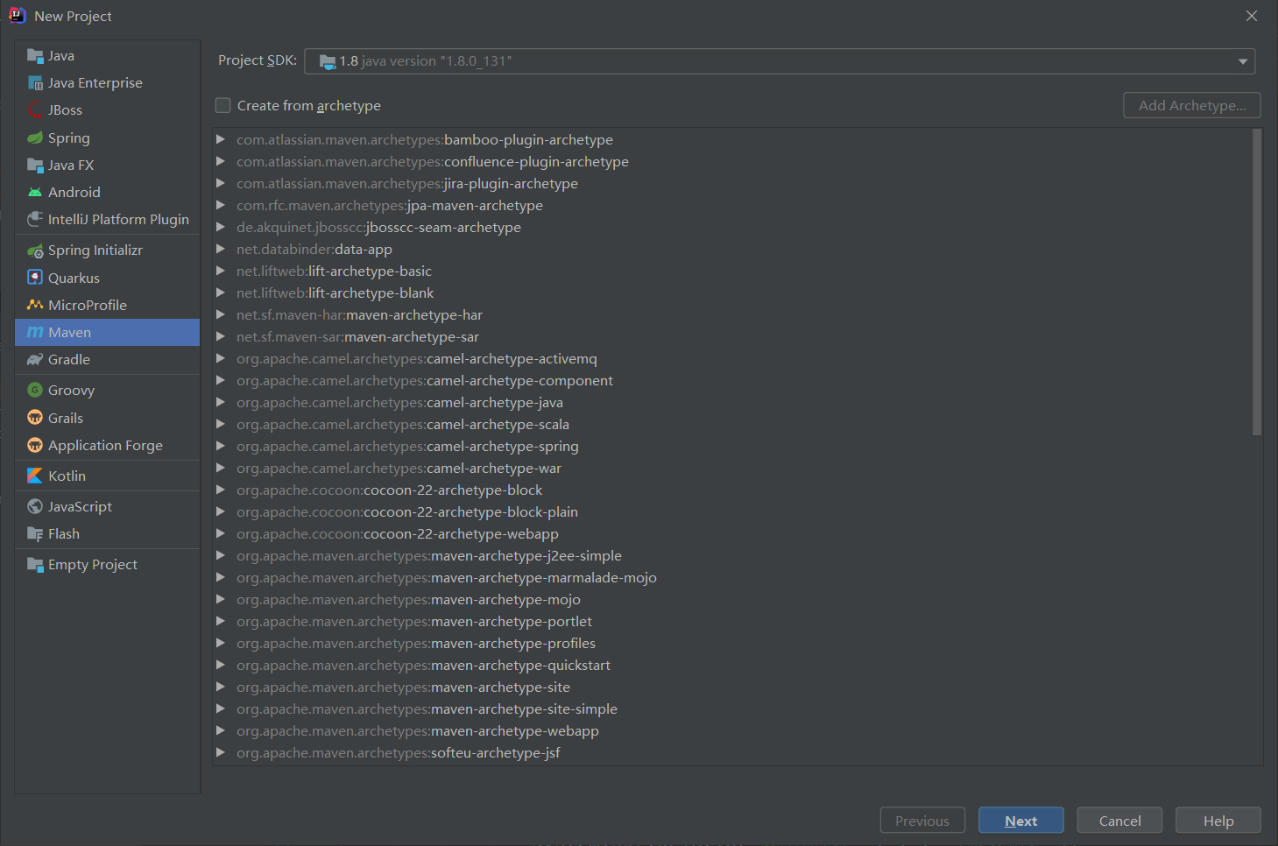Viewport: 1278px width, 846px height.
Task: Click the Spring leaf icon
Action: (x=35, y=137)
